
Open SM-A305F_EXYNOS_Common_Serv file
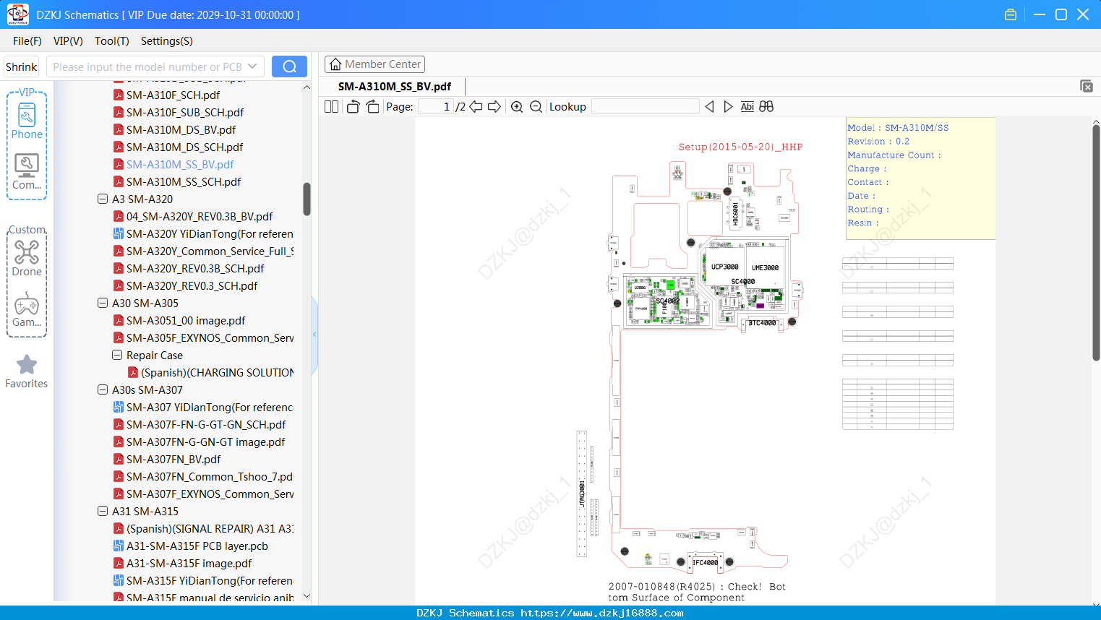[x=210, y=337]
